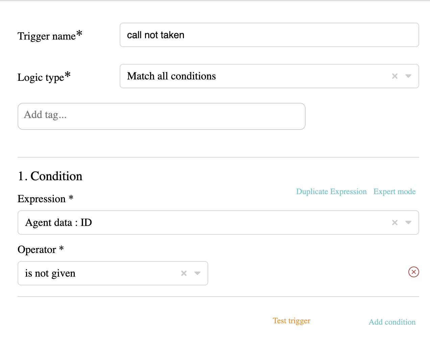
Task: Open the 'is not given' operator combo box
Action: tap(113, 273)
